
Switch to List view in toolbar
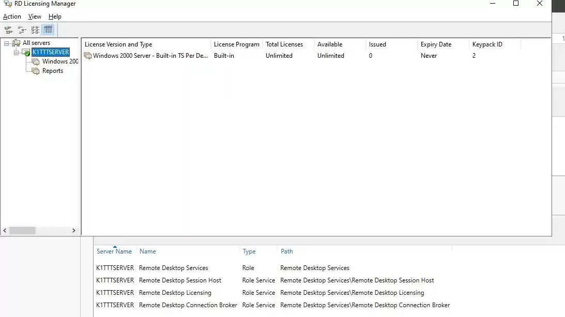click(35, 30)
